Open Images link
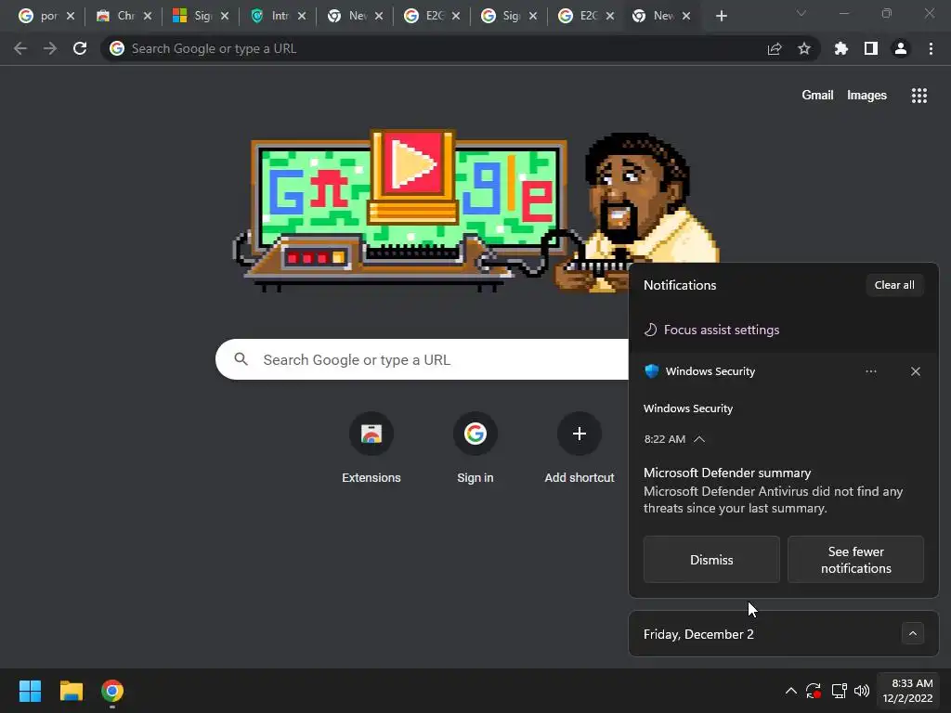This screenshot has width=951, height=713. pos(866,96)
